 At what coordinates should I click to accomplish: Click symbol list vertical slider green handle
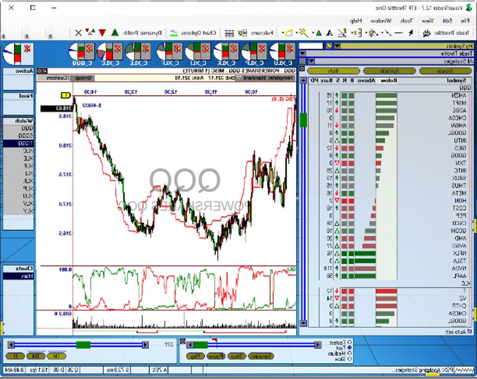pos(303,120)
